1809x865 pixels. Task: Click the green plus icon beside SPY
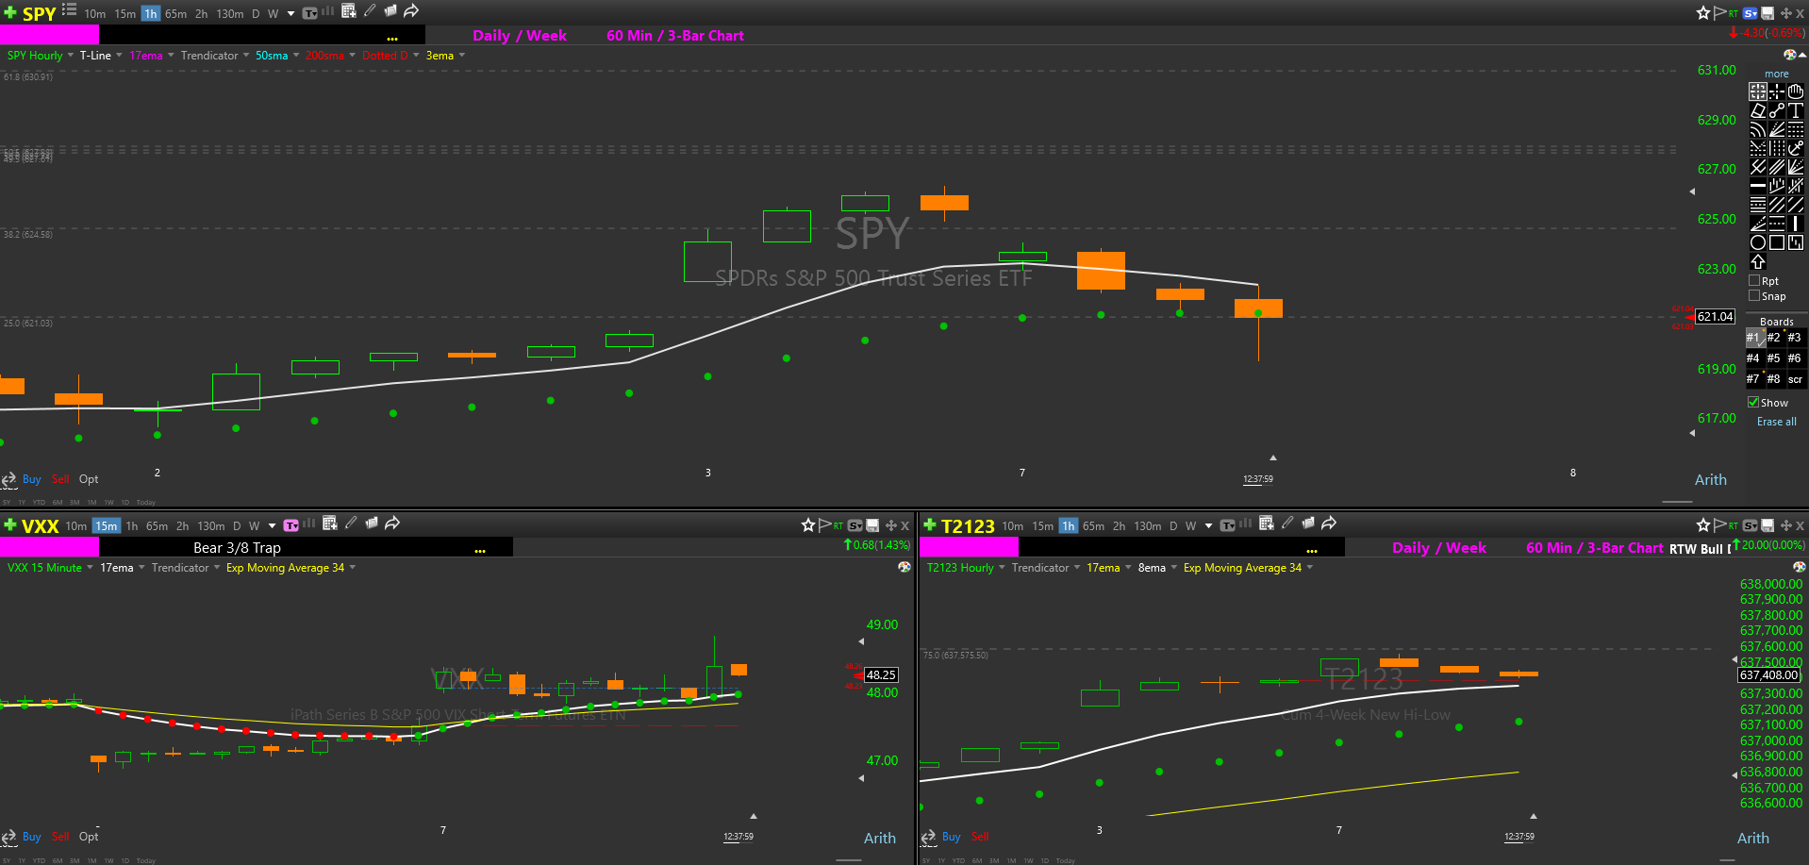(x=9, y=12)
